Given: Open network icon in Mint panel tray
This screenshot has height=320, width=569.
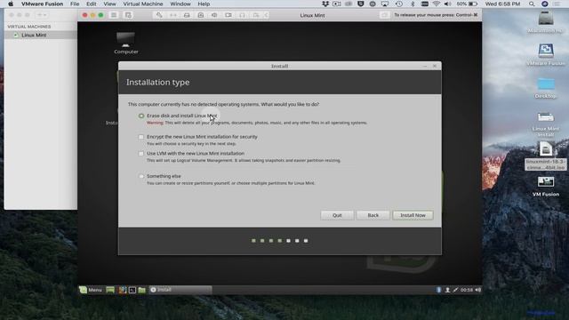Looking at the screenshot, I should (x=455, y=290).
